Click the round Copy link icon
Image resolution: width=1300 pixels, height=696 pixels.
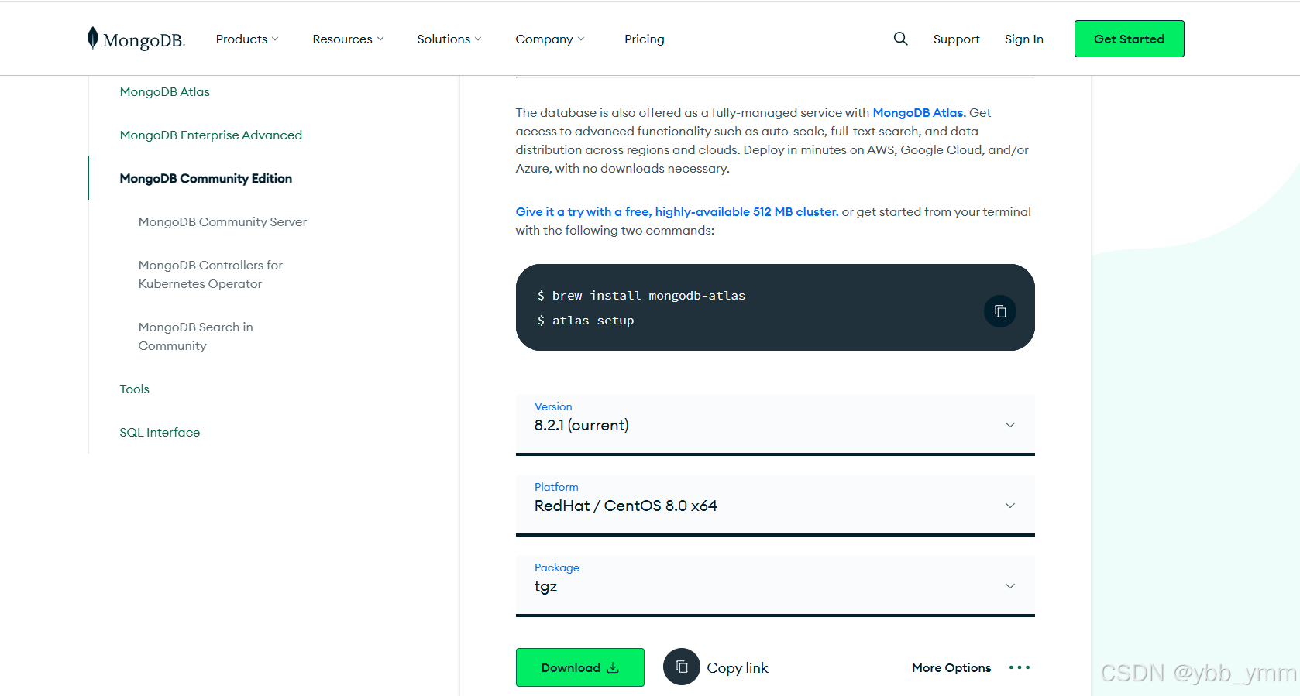coord(682,667)
